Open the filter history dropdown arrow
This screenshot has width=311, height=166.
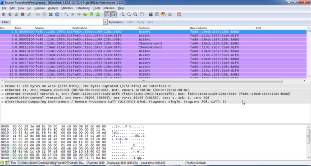(105, 22)
